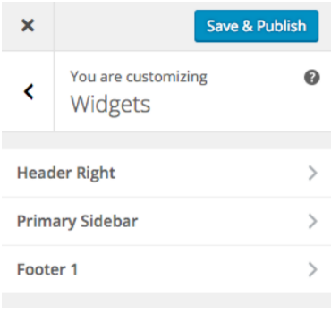Image resolution: width=331 pixels, height=322 pixels.
Task: Select the Footer 1 label text
Action: [x=47, y=269]
